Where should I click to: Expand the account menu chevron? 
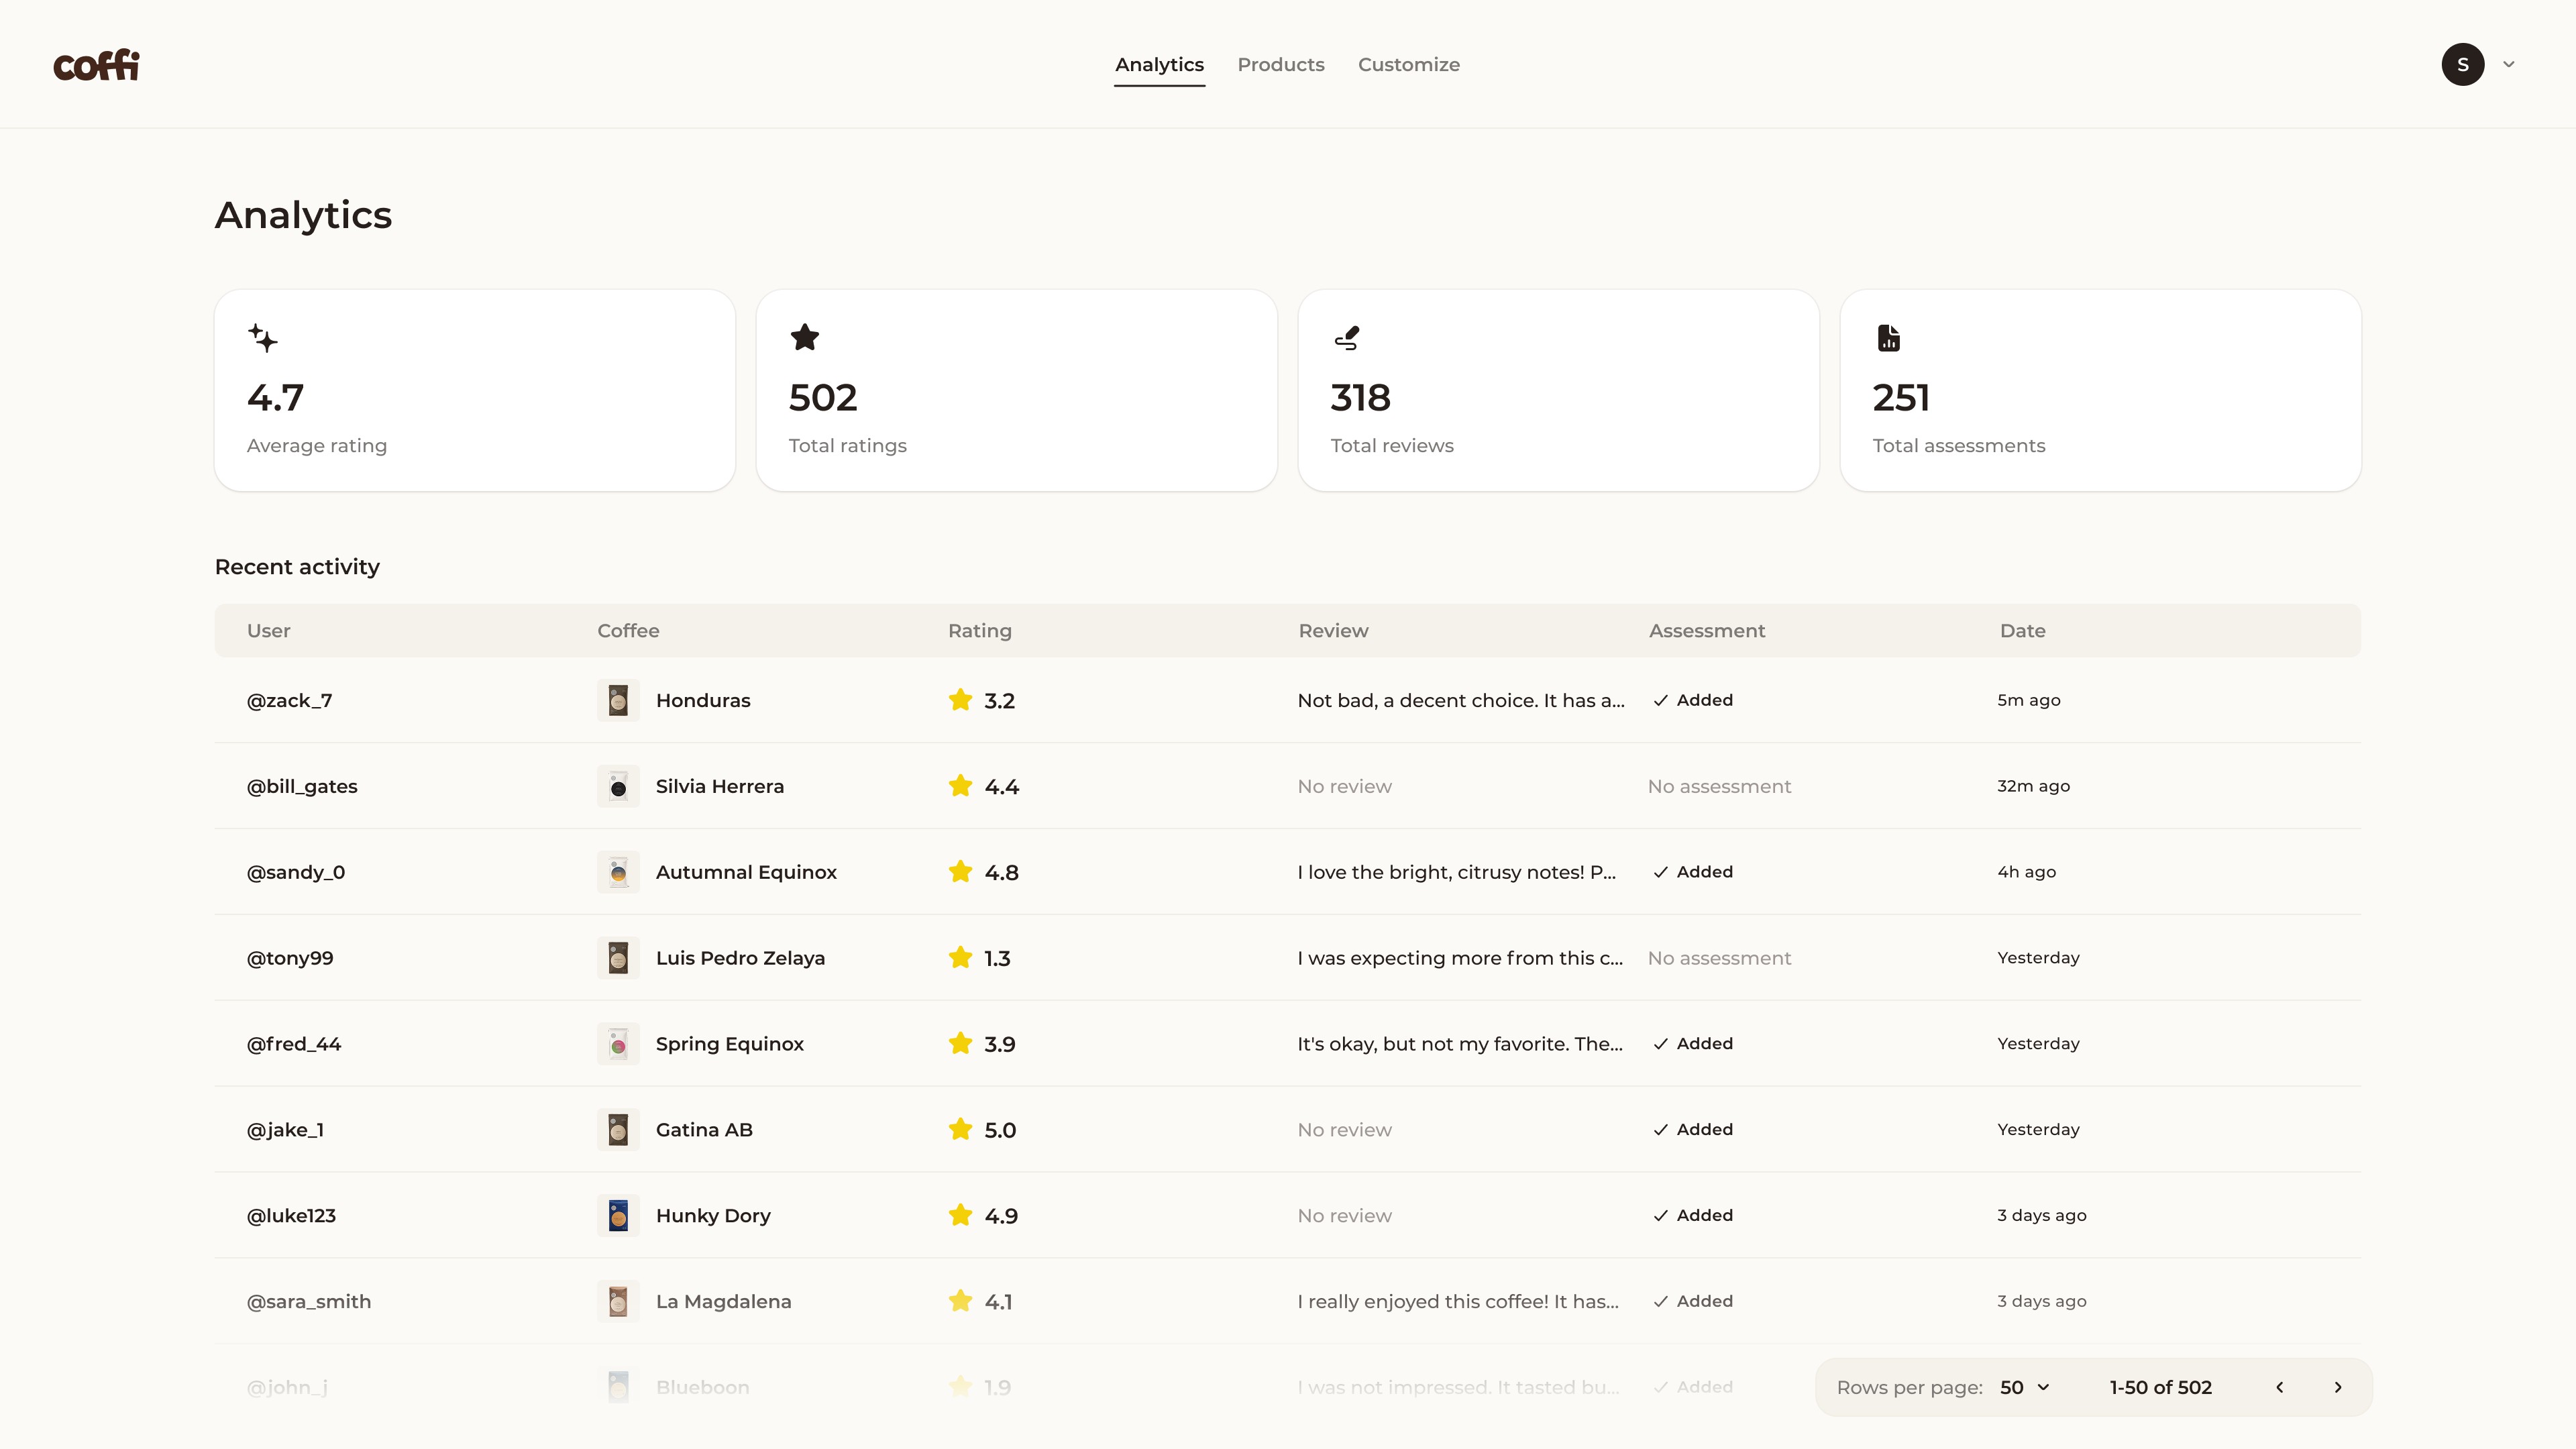(2509, 65)
